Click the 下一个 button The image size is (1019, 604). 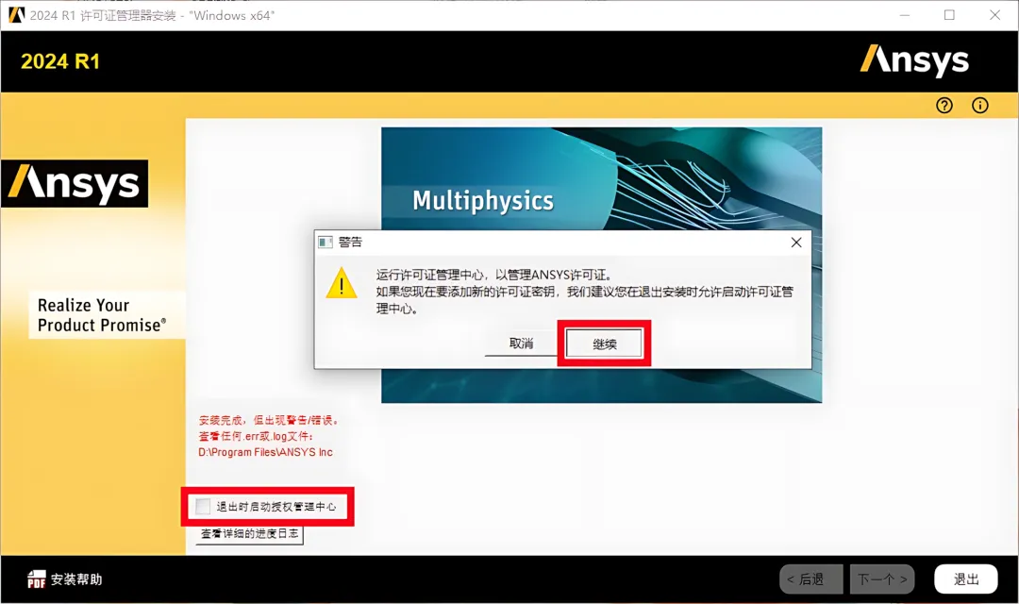click(x=882, y=579)
